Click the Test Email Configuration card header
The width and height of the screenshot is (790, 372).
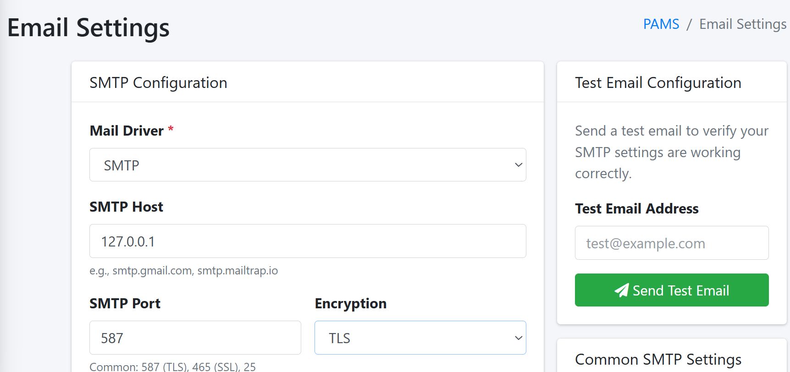pos(657,83)
